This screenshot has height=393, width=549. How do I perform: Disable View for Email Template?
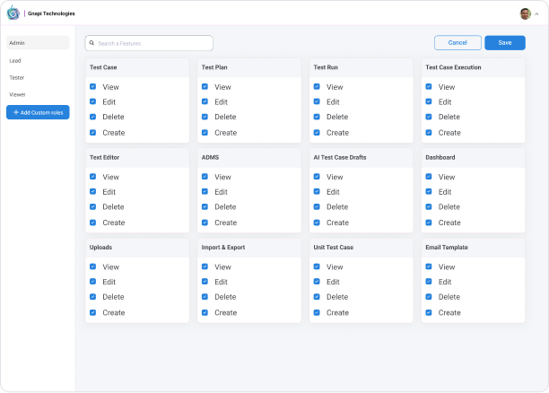click(429, 266)
